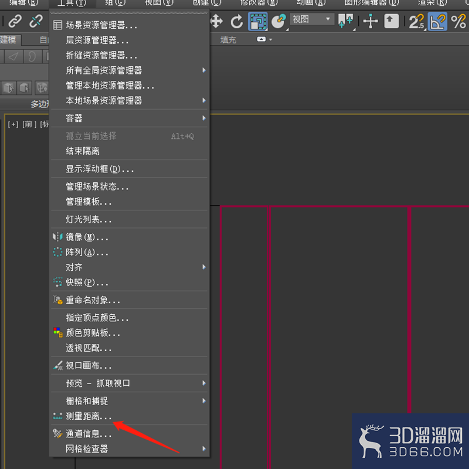The width and height of the screenshot is (469, 469).
Task: Activate the Select and Rotate tool
Action: pos(237,22)
